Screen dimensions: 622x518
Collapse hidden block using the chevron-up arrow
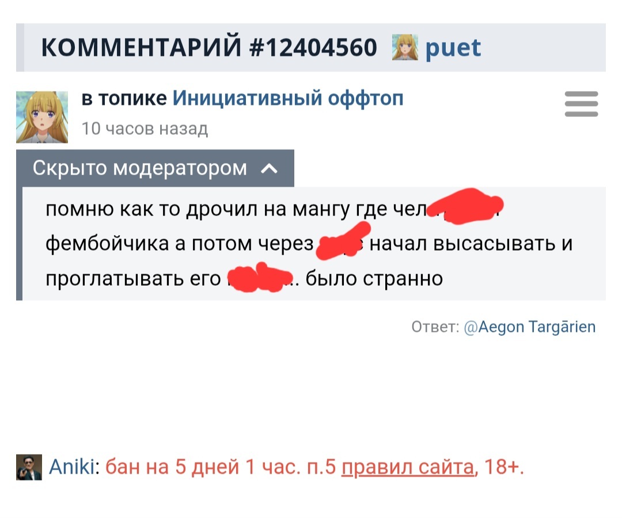(270, 169)
